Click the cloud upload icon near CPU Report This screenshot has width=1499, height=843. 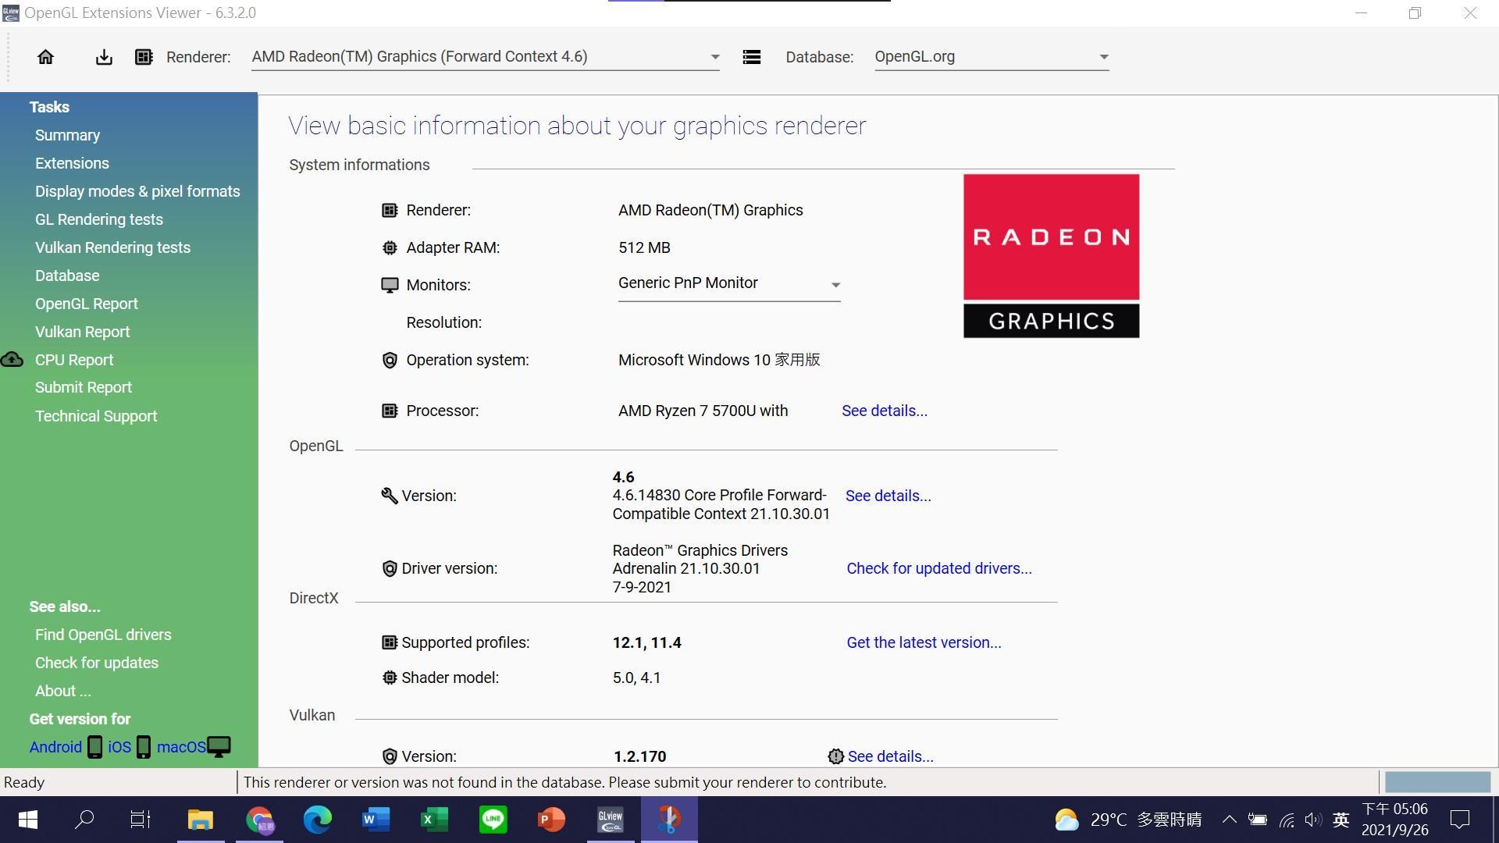[12, 360]
